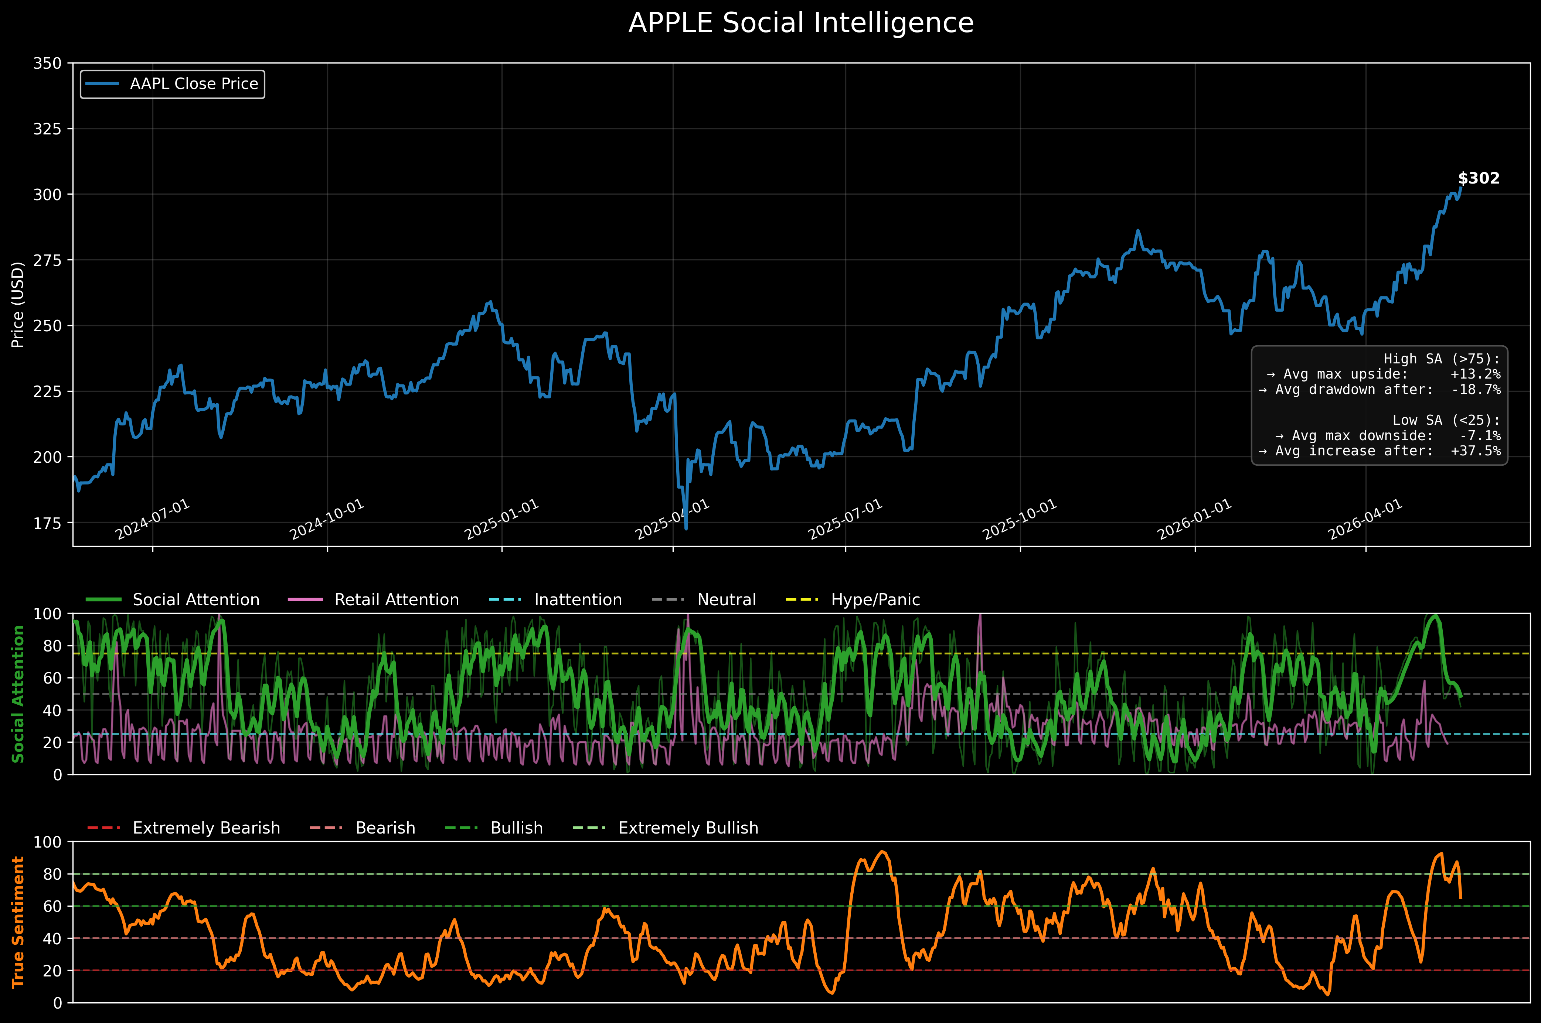The image size is (1541, 1023).
Task: Click the red dashed sample beside Extremely Bearish
Action: (103, 828)
